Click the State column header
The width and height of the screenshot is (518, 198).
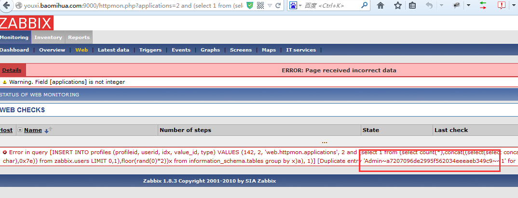371,130
